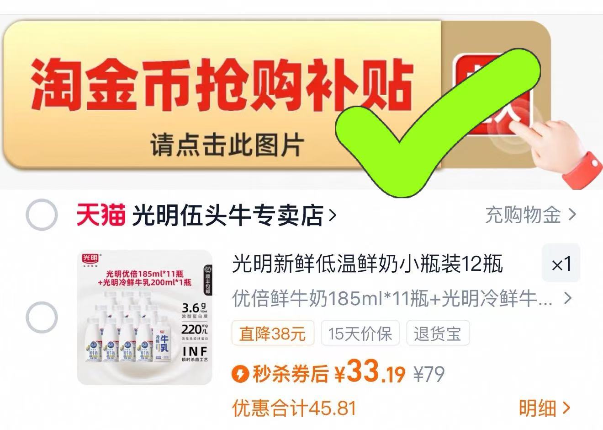
Task: Click the 天猫 logo icon
Action: (101, 215)
